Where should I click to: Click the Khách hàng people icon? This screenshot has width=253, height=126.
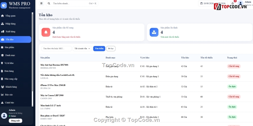(x=3, y=87)
